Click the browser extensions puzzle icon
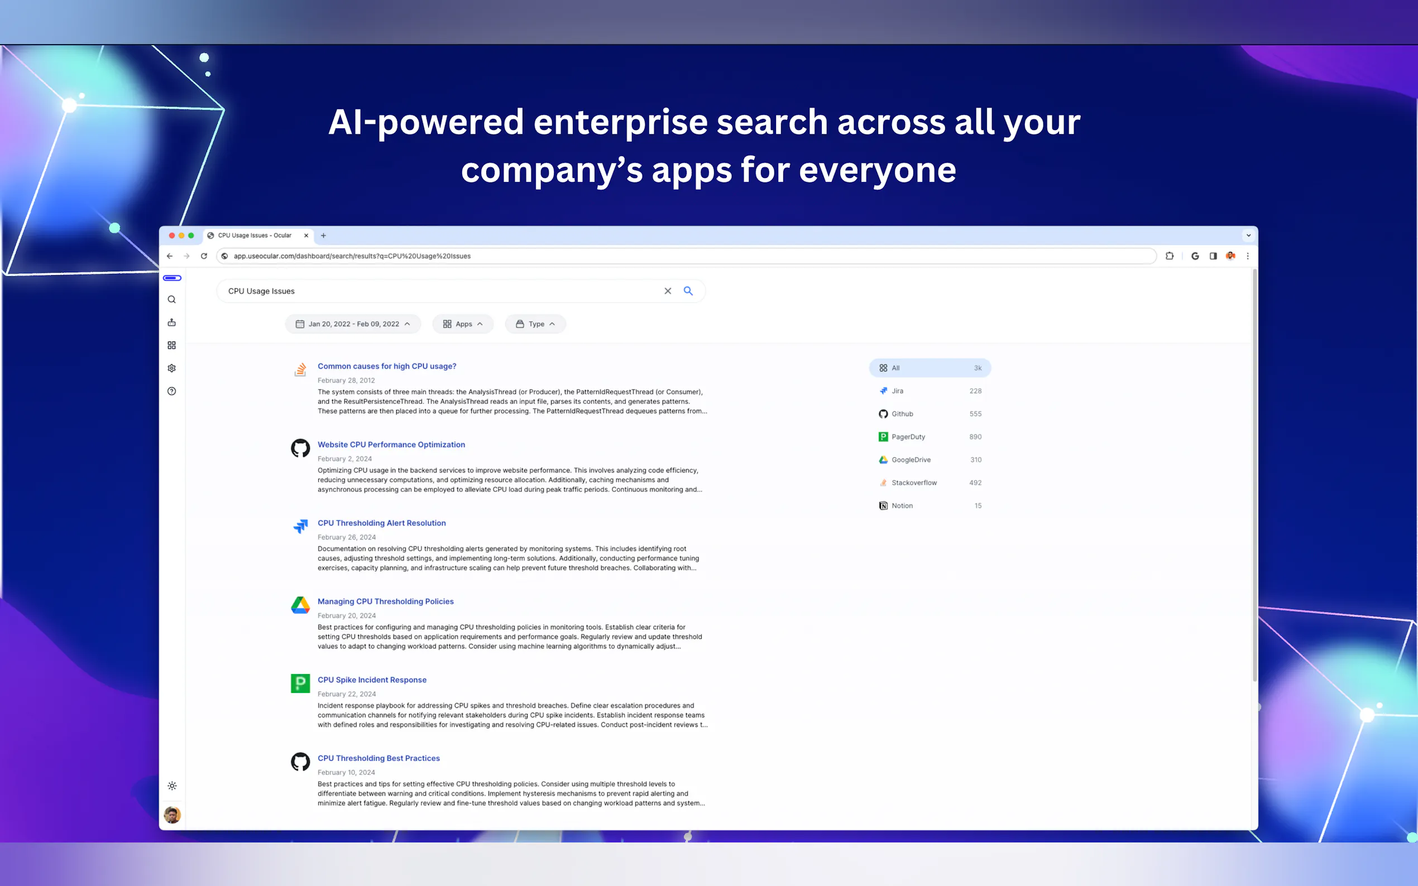Viewport: 1418px width, 886px height. point(1170,256)
